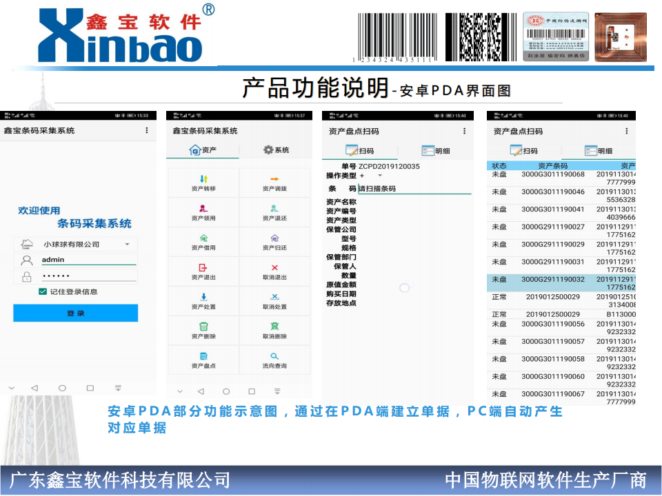Open overflow menu on asset list screen
The width and height of the screenshot is (662, 496).
click(x=627, y=131)
